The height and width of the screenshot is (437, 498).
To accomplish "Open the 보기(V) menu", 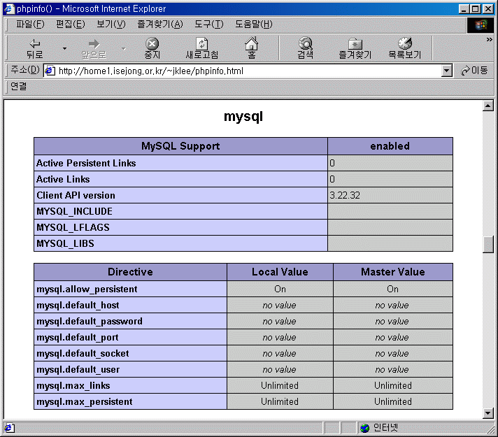I will (x=111, y=24).
